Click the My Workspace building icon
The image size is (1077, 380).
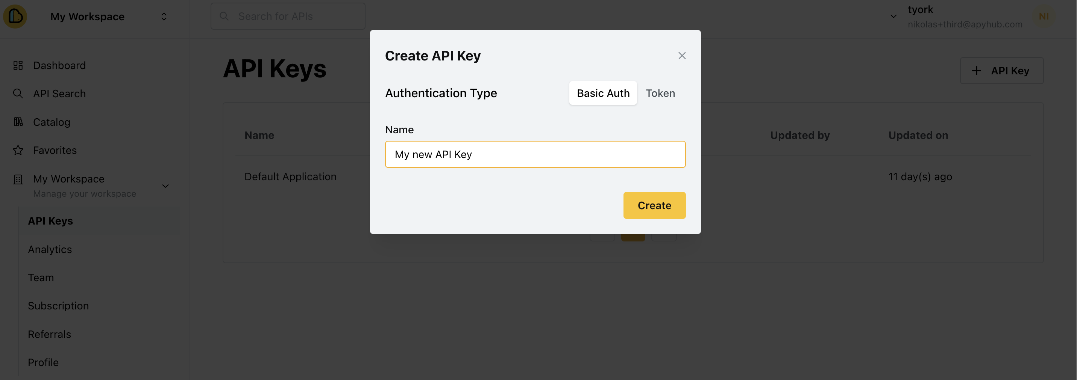point(18,179)
